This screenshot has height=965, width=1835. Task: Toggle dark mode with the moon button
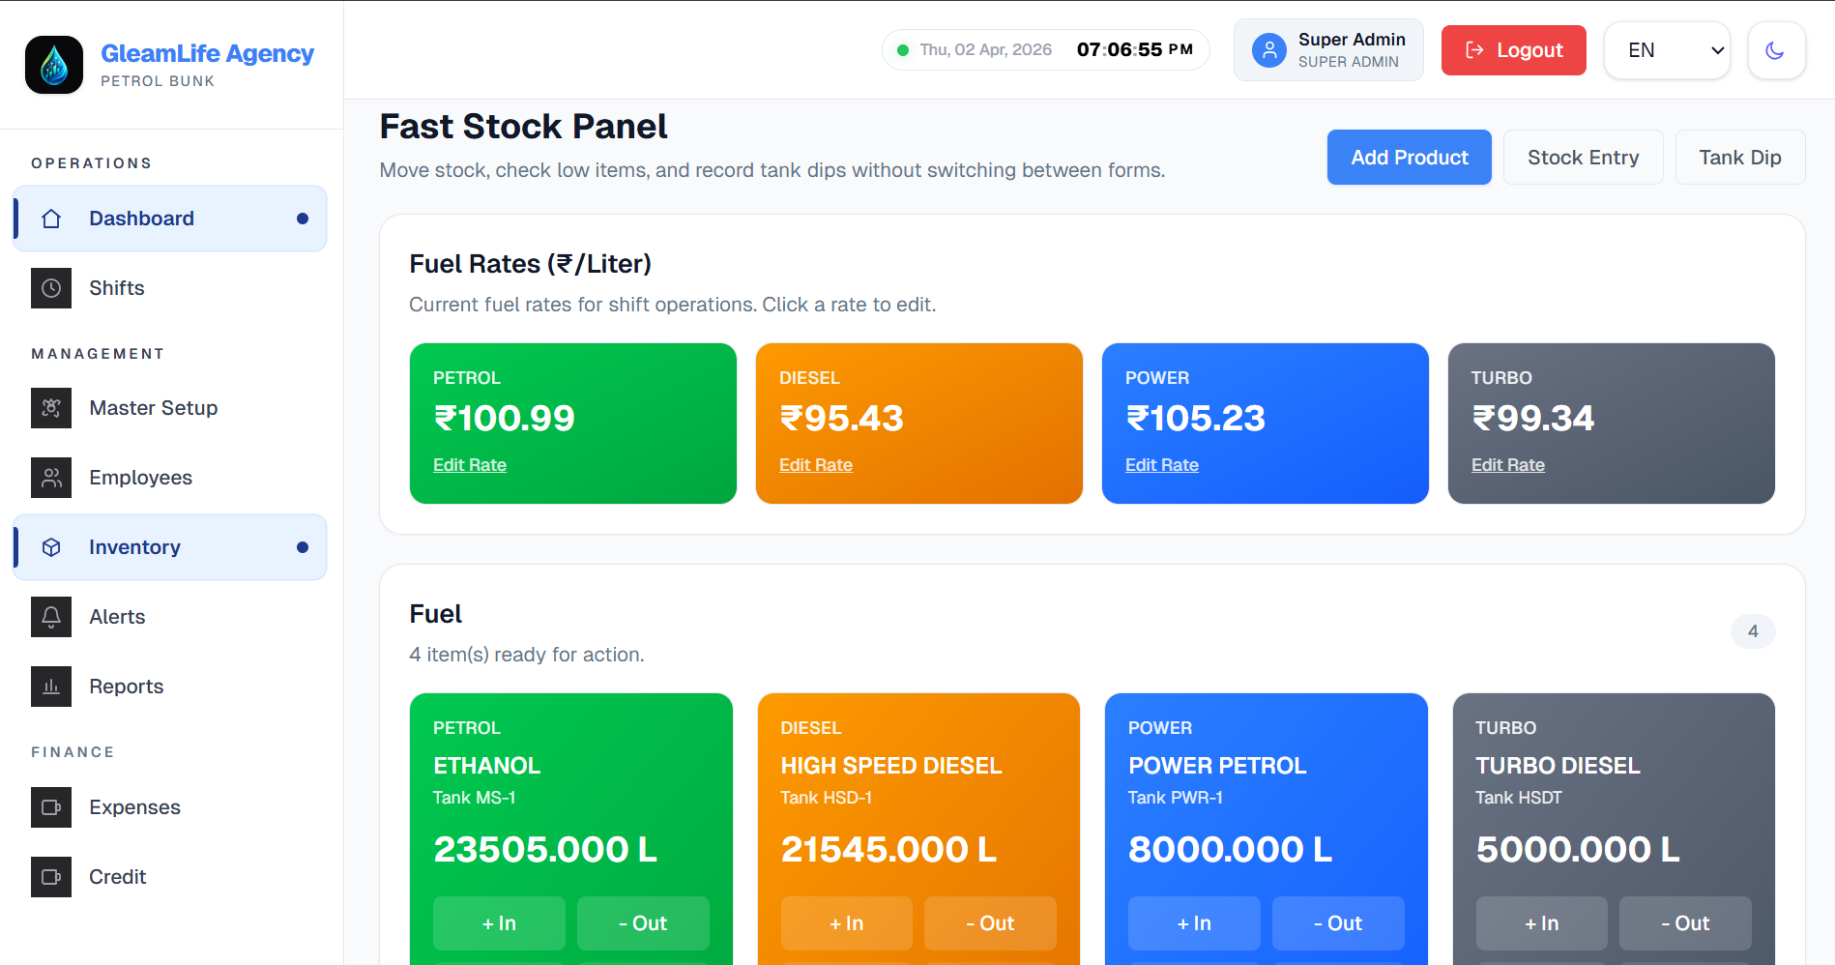pyautogui.click(x=1775, y=50)
